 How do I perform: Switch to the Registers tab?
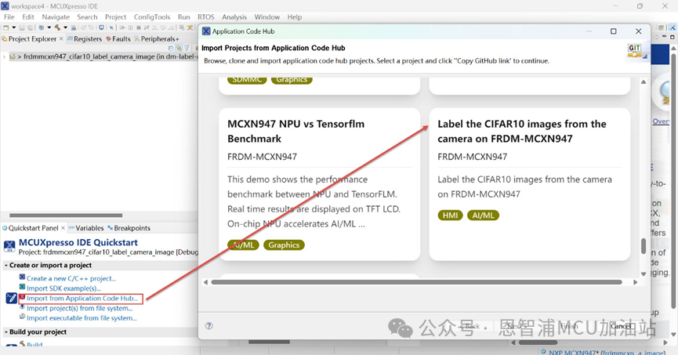(x=85, y=39)
